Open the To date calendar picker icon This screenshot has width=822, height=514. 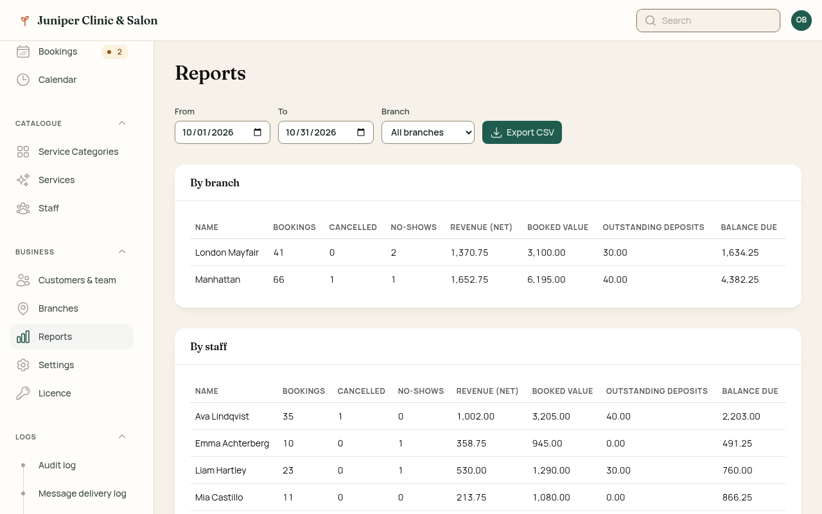[x=361, y=132]
